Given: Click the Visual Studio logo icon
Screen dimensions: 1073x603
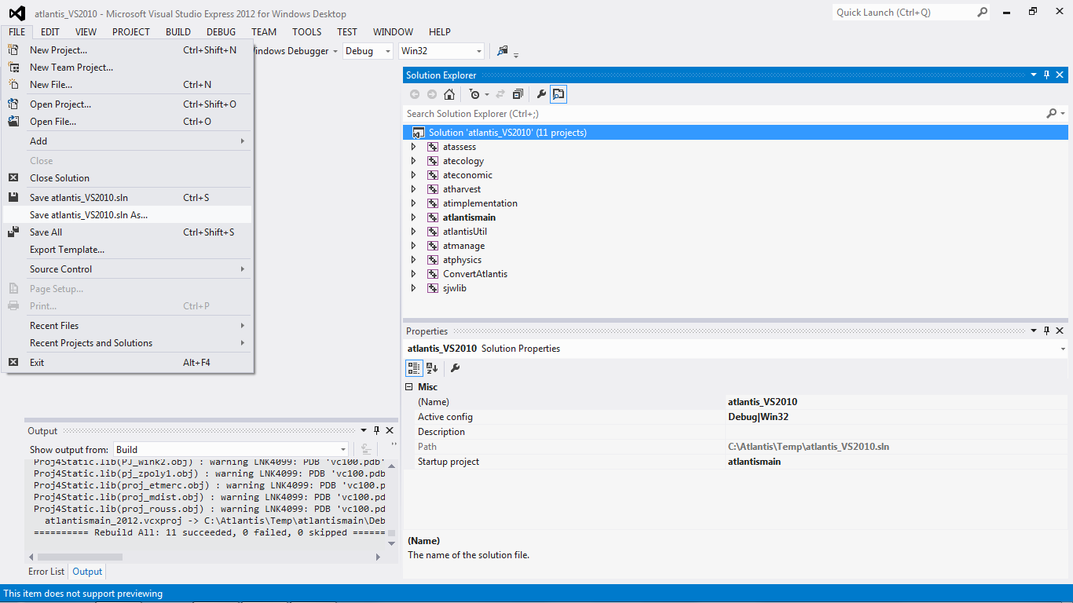Looking at the screenshot, I should pyautogui.click(x=16, y=13).
